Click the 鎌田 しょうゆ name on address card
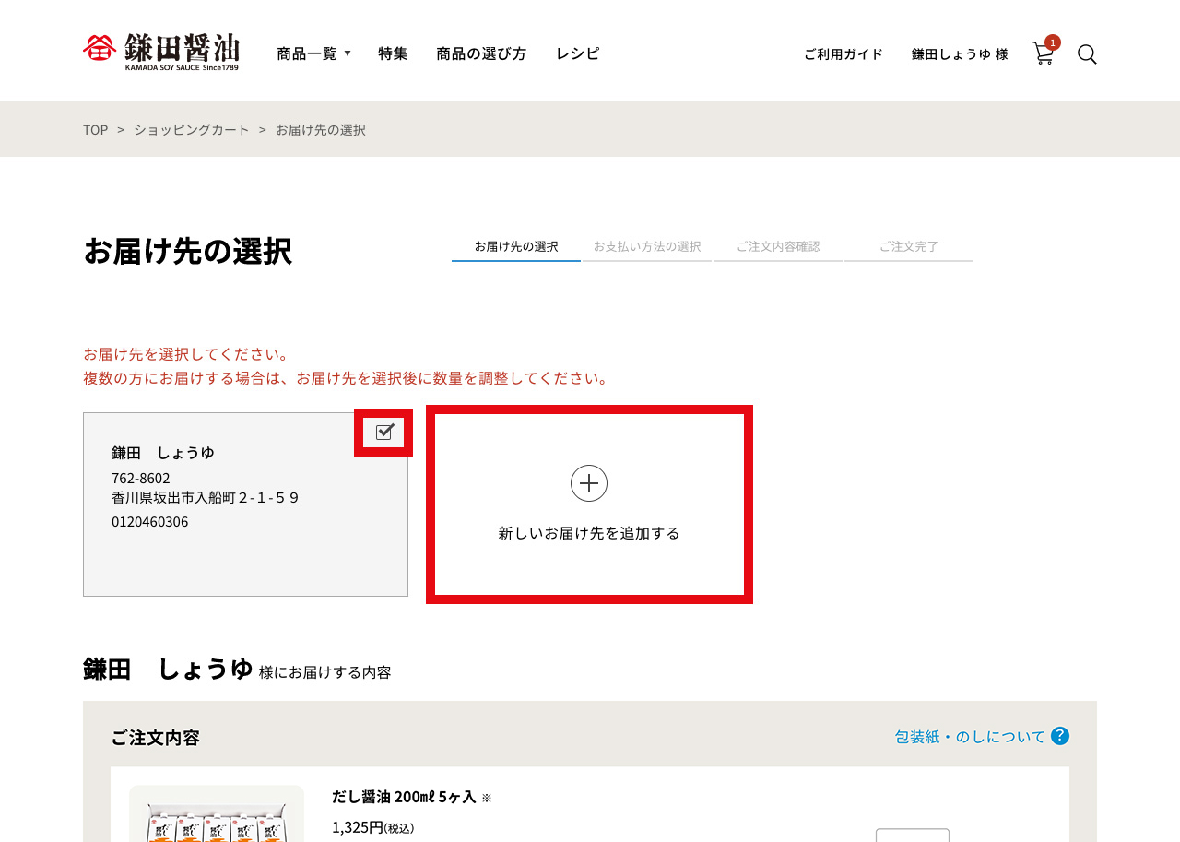This screenshot has width=1180, height=842. [163, 453]
